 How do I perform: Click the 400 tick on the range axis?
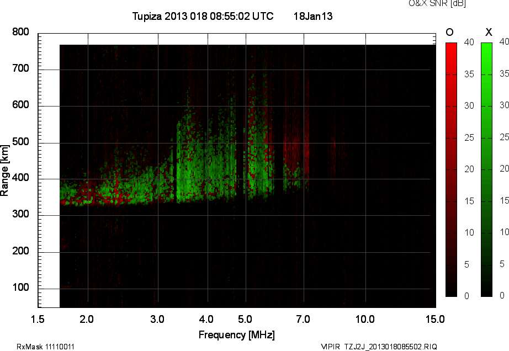click(21, 178)
